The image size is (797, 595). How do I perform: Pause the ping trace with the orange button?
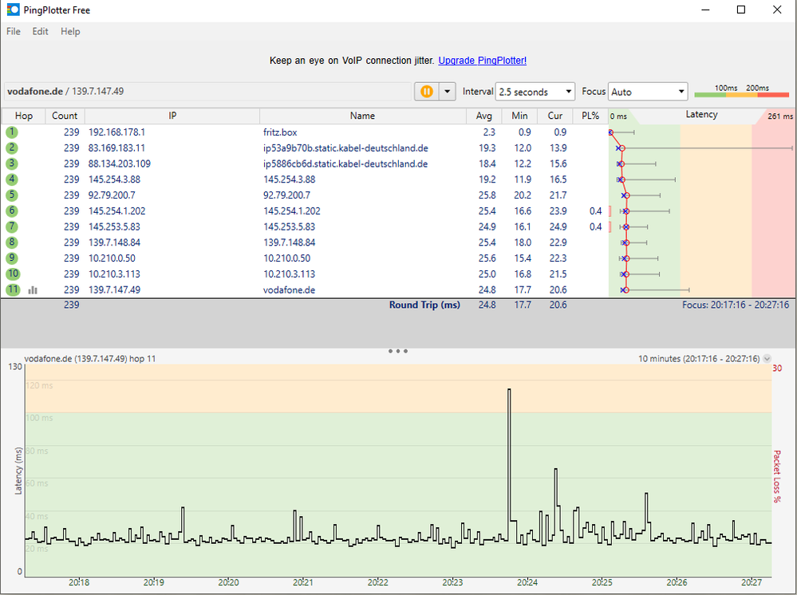click(427, 92)
